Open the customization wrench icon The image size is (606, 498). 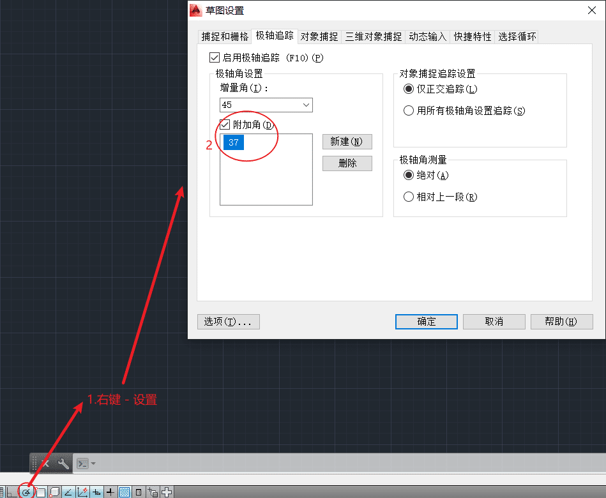[63, 462]
